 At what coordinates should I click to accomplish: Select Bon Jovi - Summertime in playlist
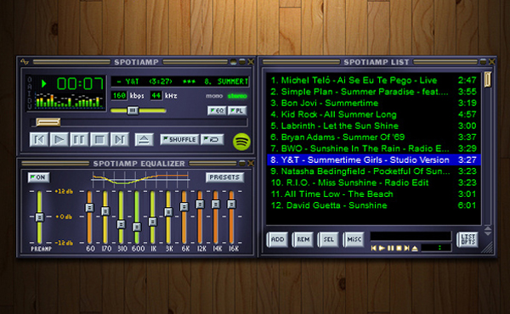[x=374, y=104]
